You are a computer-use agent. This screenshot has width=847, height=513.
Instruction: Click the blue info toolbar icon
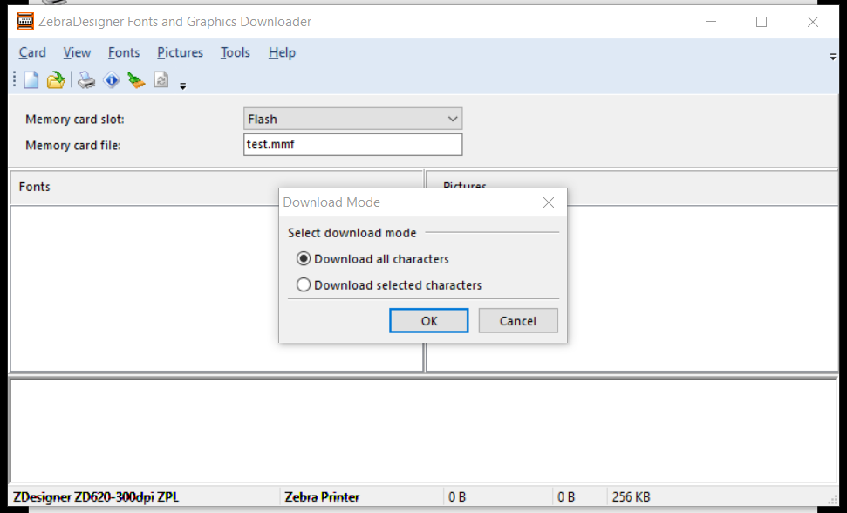(112, 80)
